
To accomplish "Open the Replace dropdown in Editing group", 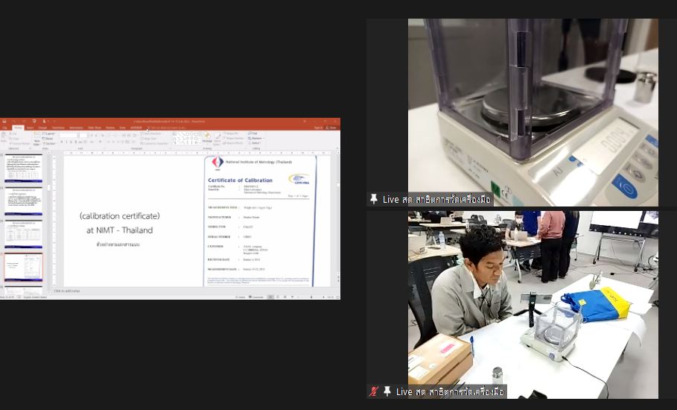I will [x=257, y=138].
